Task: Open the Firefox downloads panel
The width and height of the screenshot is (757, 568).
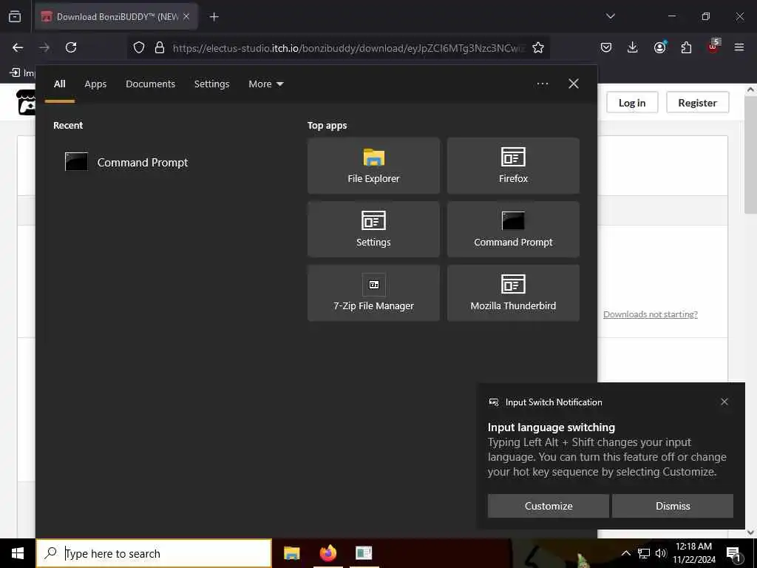Action: point(633,47)
